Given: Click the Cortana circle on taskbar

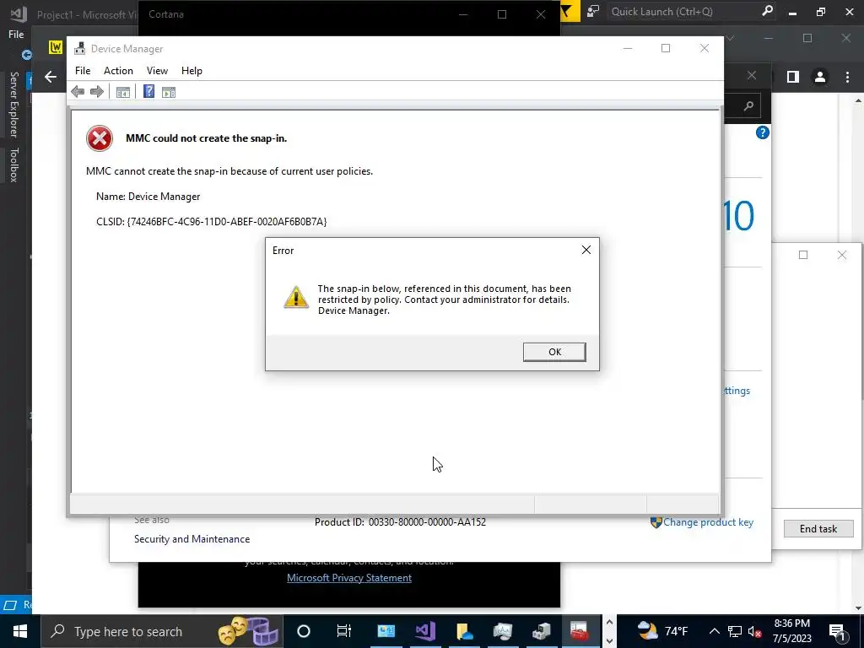Looking at the screenshot, I should (304, 631).
